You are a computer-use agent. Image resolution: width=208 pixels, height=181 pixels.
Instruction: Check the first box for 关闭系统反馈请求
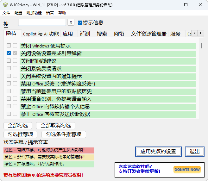coord(9,68)
